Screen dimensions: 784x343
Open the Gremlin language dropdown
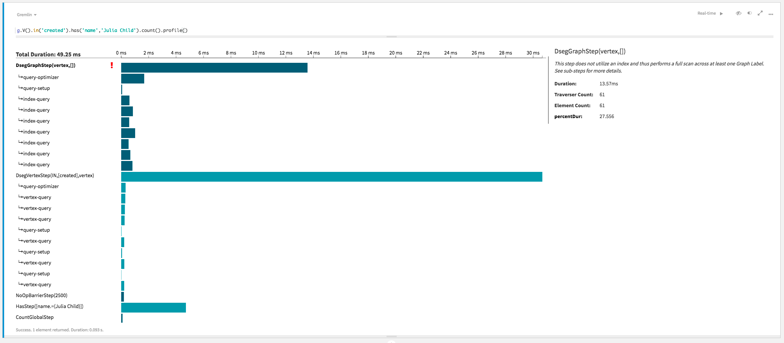[26, 14]
